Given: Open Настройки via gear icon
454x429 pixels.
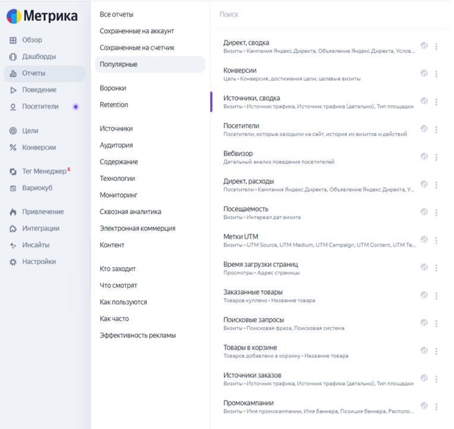Looking at the screenshot, I should click(13, 262).
